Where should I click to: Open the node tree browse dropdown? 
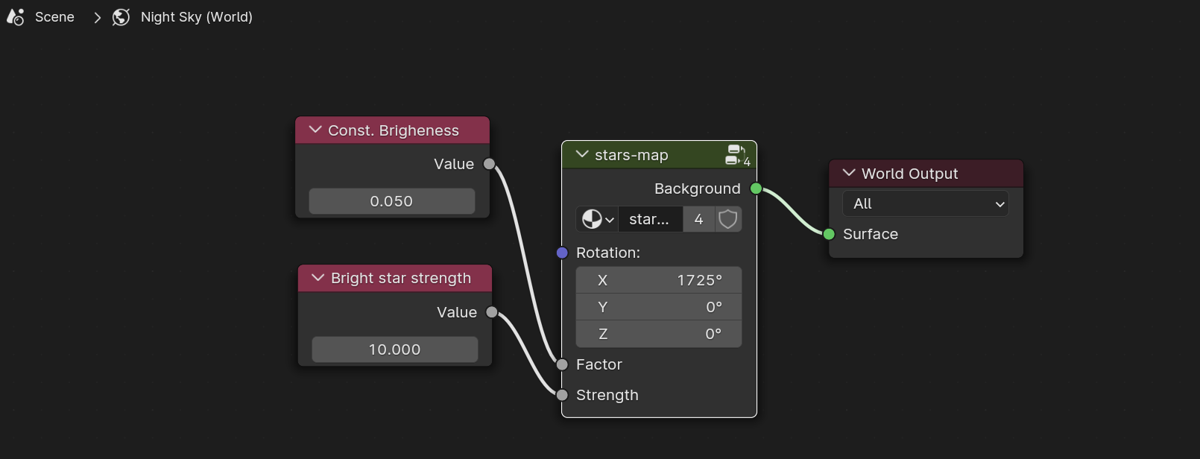[x=597, y=219]
